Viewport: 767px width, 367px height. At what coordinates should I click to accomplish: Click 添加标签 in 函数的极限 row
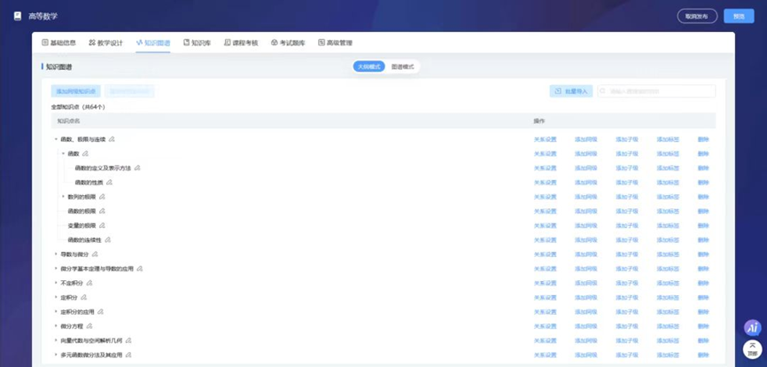click(x=668, y=211)
